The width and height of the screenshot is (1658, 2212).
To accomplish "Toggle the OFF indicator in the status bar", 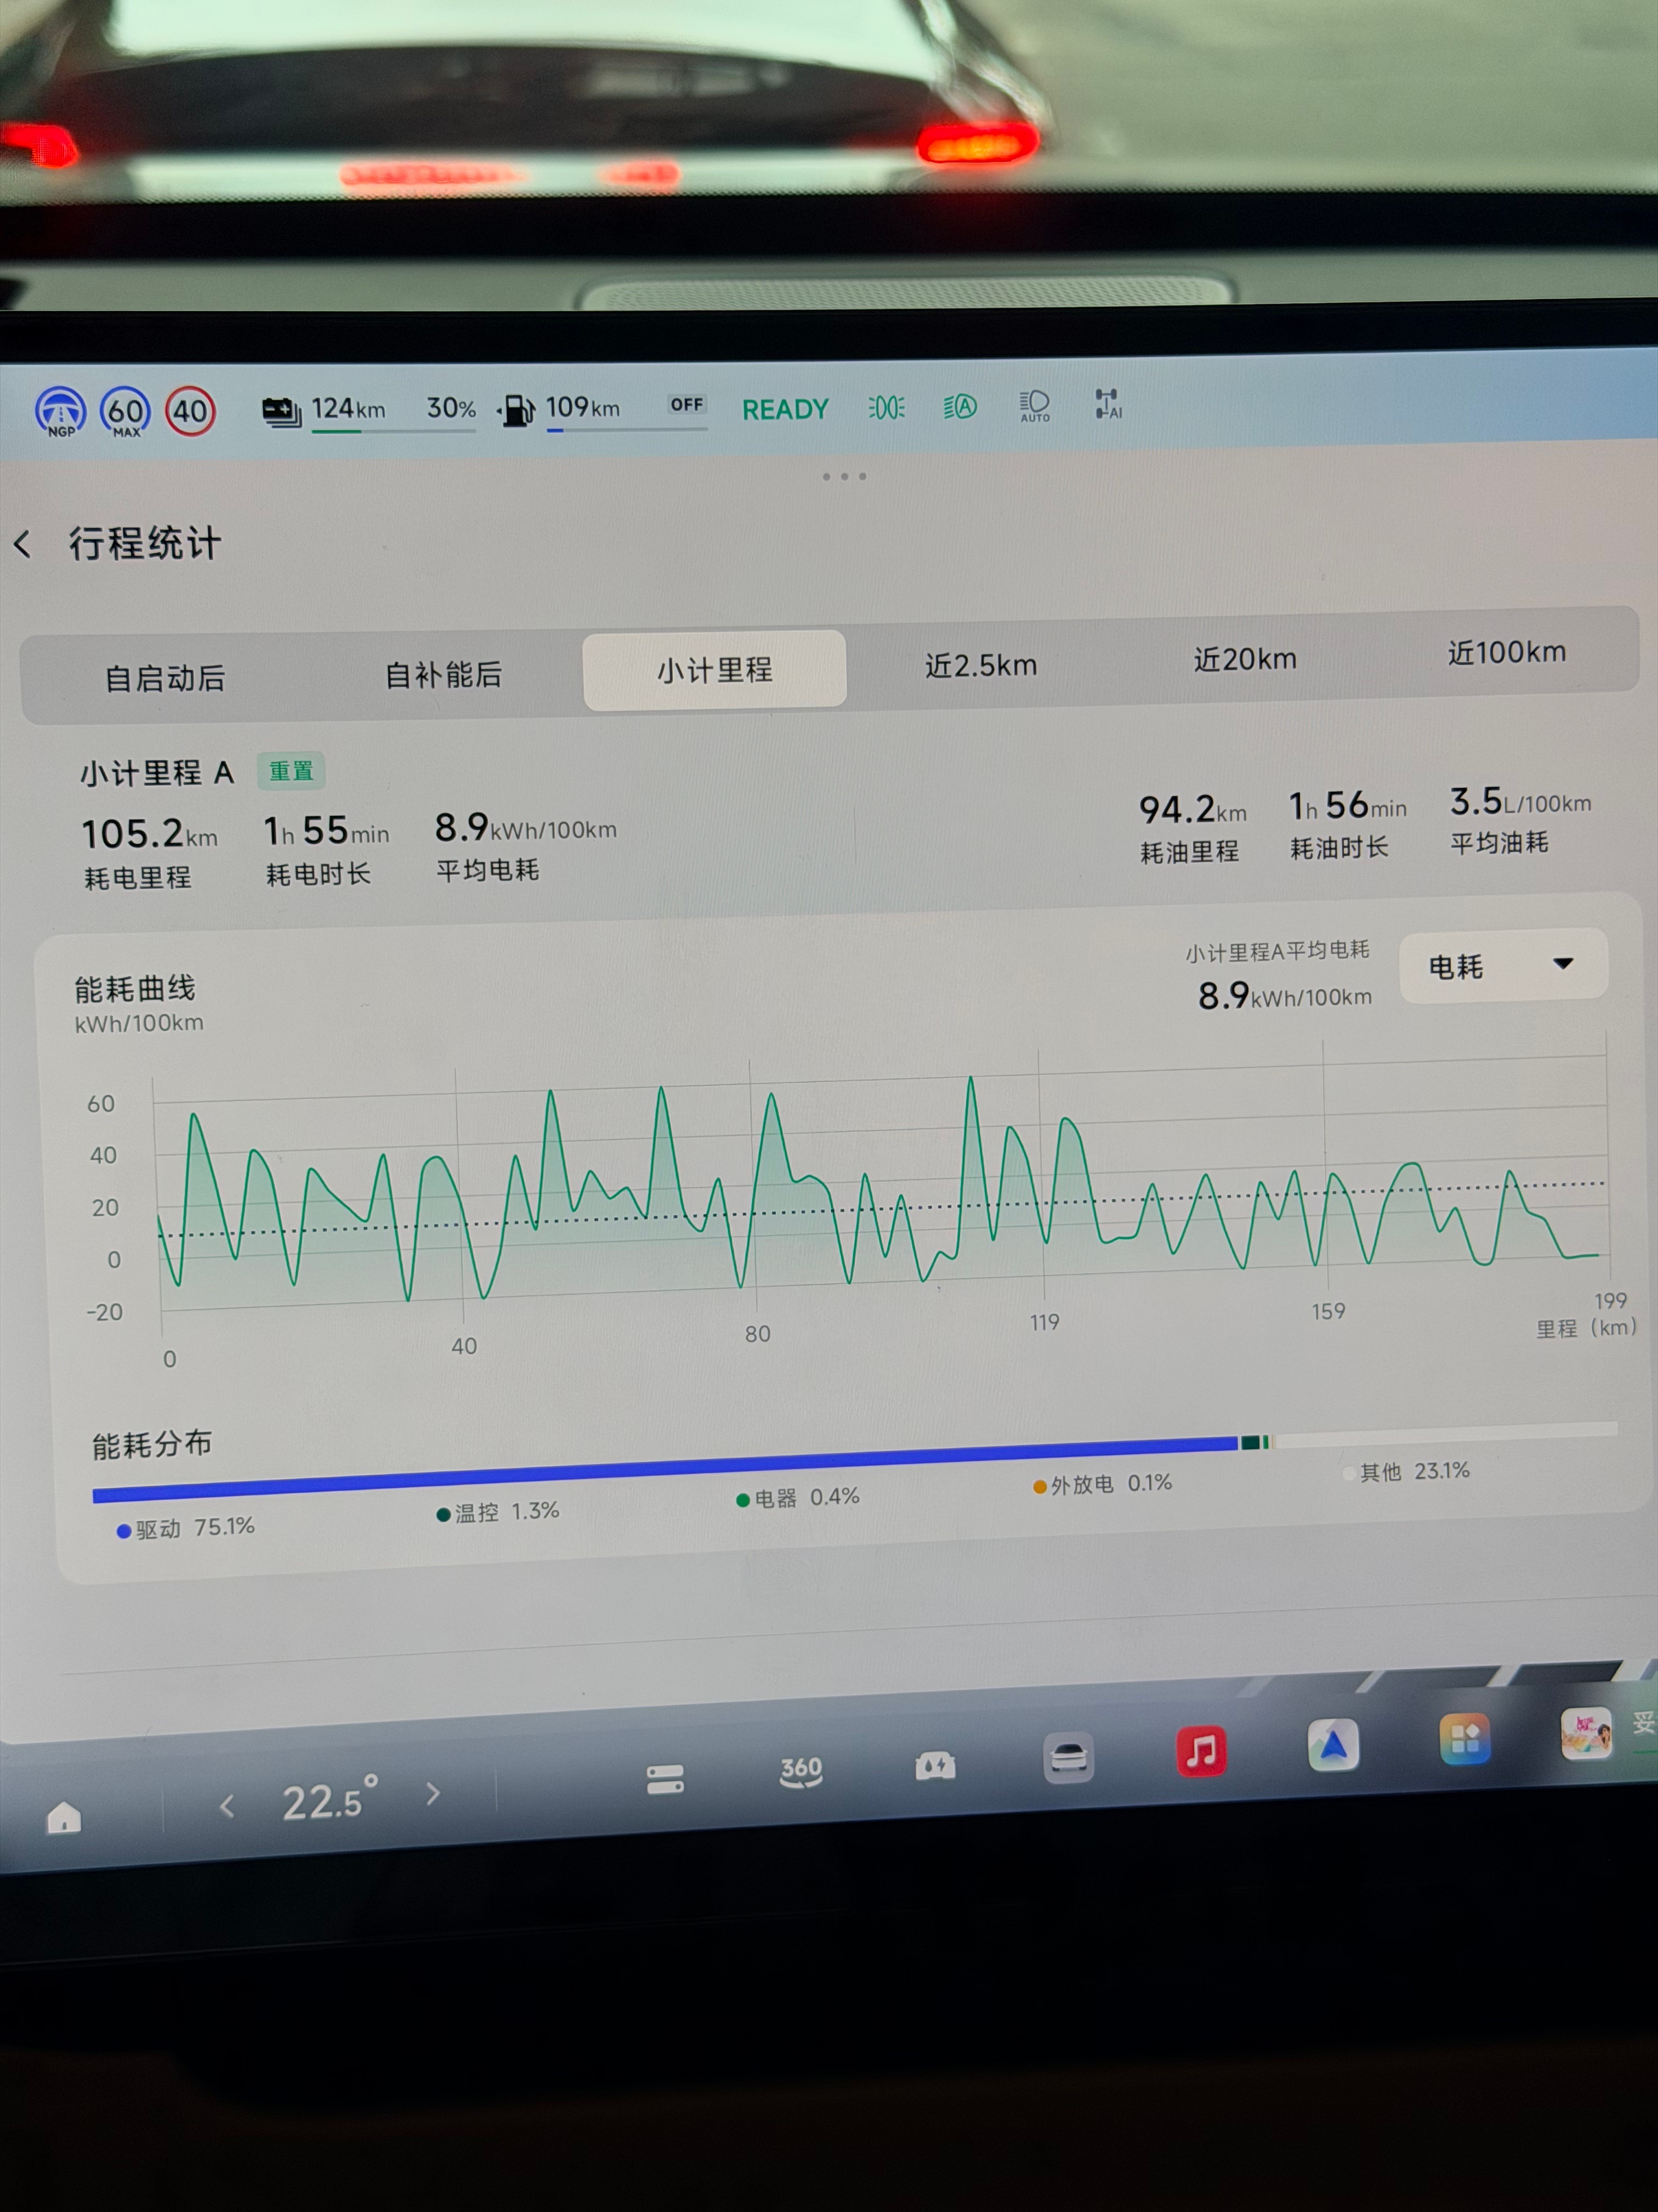I will click(x=686, y=405).
